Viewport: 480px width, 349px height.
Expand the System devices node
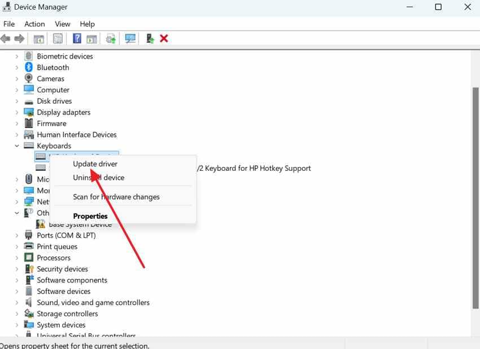point(17,325)
